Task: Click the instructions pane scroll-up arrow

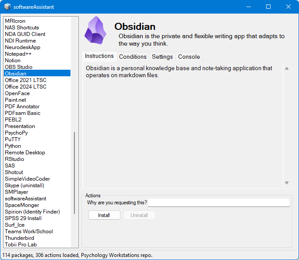Action: point(287,68)
